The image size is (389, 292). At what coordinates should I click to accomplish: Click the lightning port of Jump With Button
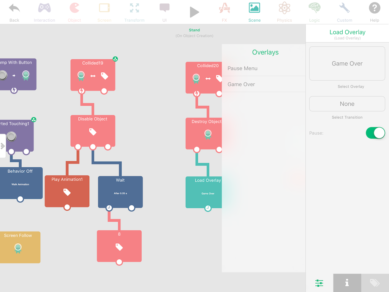(14, 90)
